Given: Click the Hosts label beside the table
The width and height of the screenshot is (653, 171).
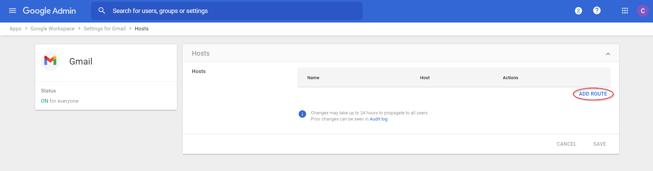Looking at the screenshot, I should (x=199, y=71).
